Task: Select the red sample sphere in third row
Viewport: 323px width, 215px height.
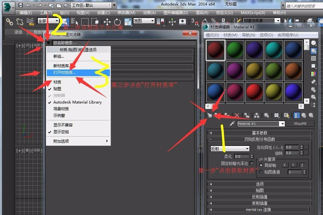Action: click(254, 92)
